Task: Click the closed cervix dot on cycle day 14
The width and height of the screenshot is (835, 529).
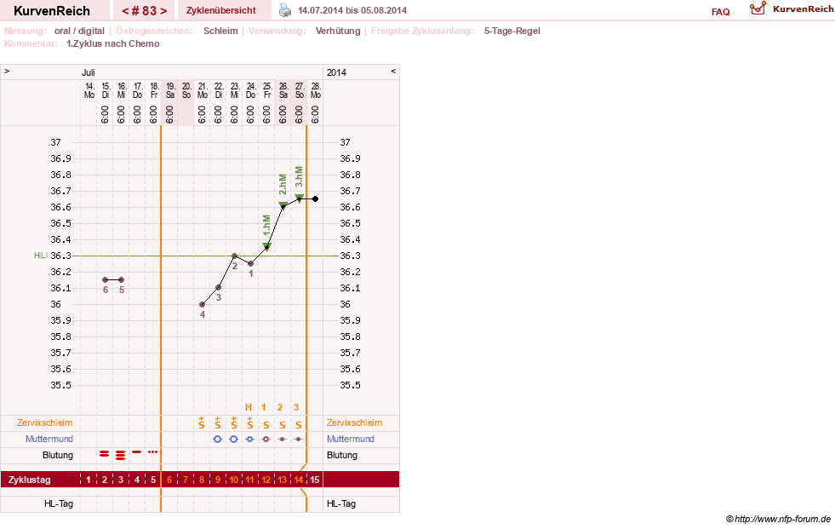Action: [x=299, y=439]
